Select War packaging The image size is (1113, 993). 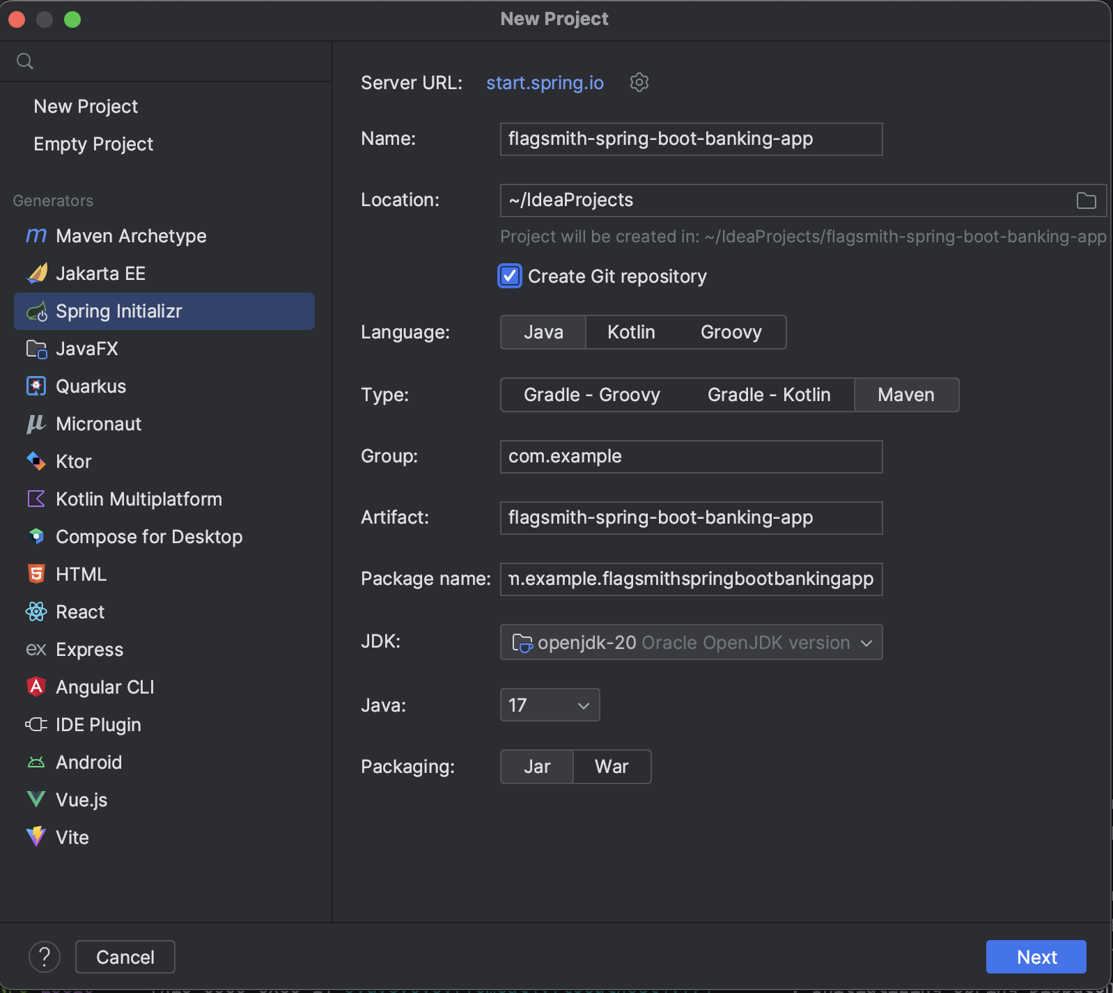coord(612,767)
